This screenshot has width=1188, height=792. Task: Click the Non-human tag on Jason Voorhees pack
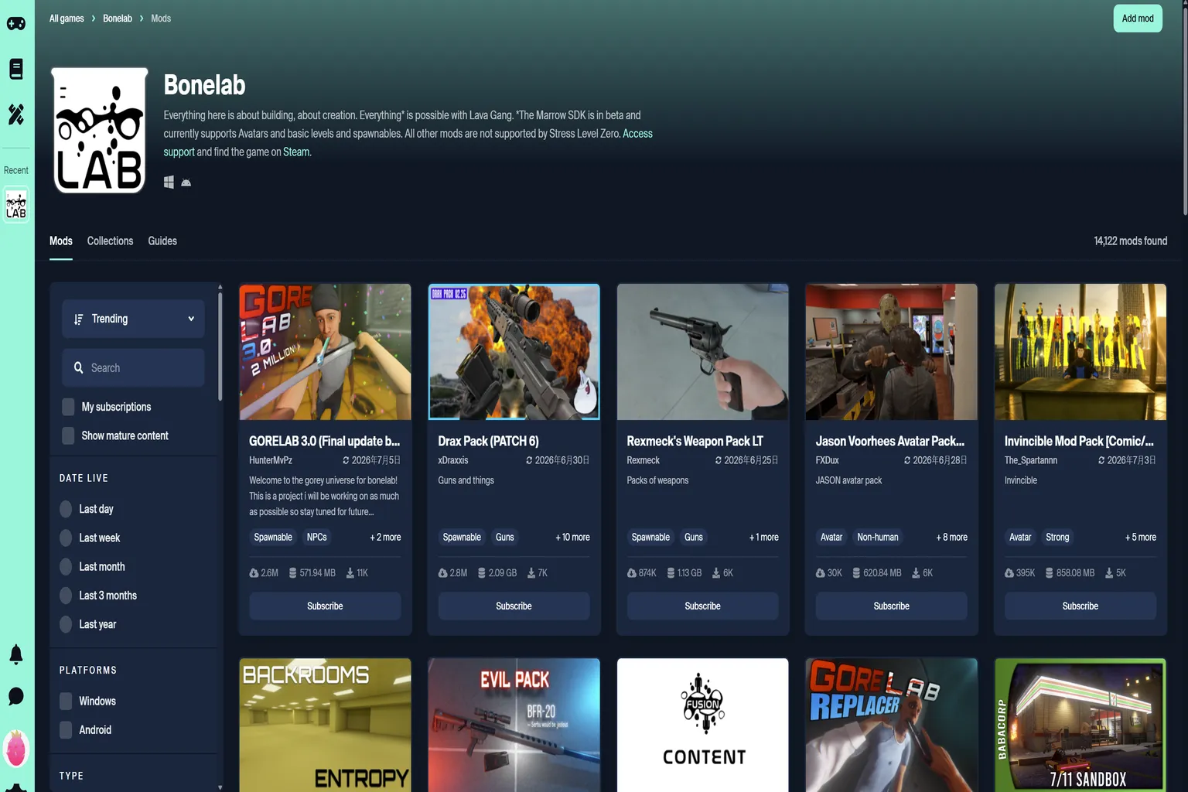(878, 538)
